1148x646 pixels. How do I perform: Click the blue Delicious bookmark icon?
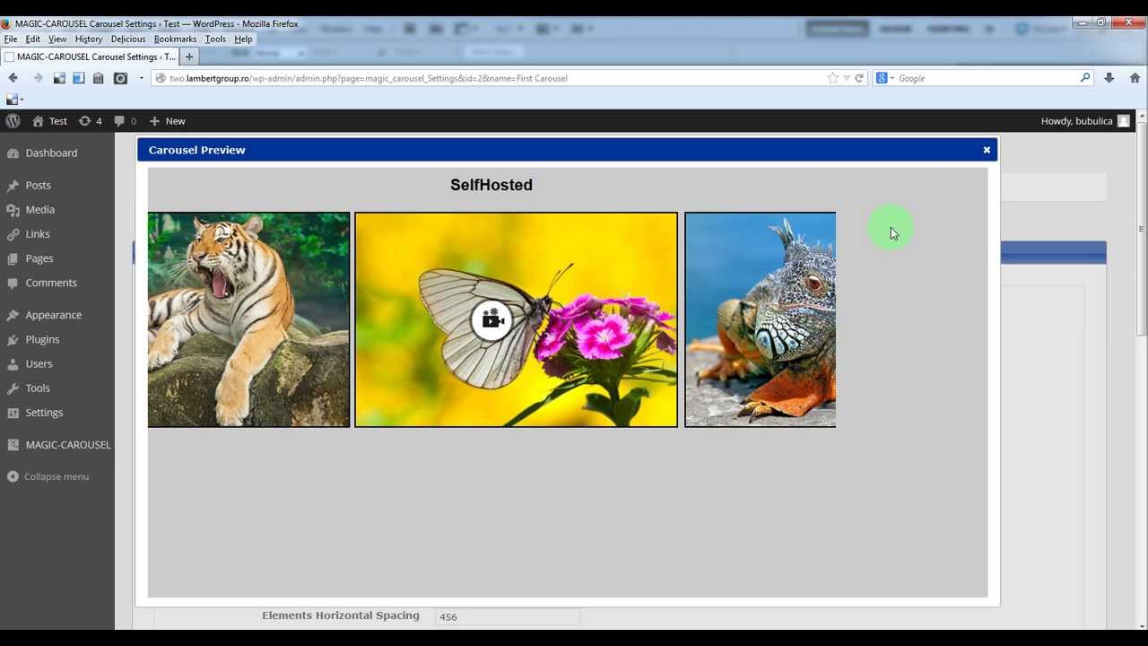point(79,78)
